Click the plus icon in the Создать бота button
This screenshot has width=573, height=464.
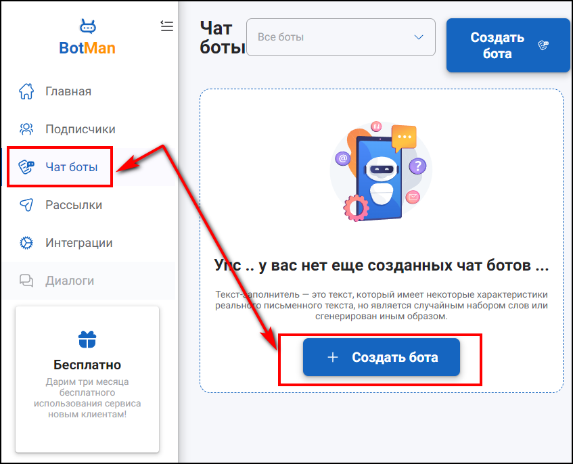pyautogui.click(x=333, y=357)
